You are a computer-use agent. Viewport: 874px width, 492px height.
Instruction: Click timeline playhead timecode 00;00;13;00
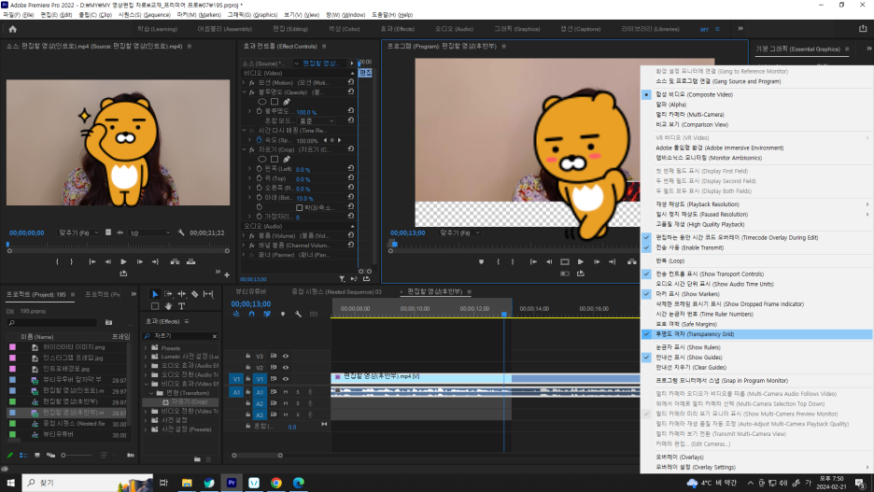pos(251,304)
